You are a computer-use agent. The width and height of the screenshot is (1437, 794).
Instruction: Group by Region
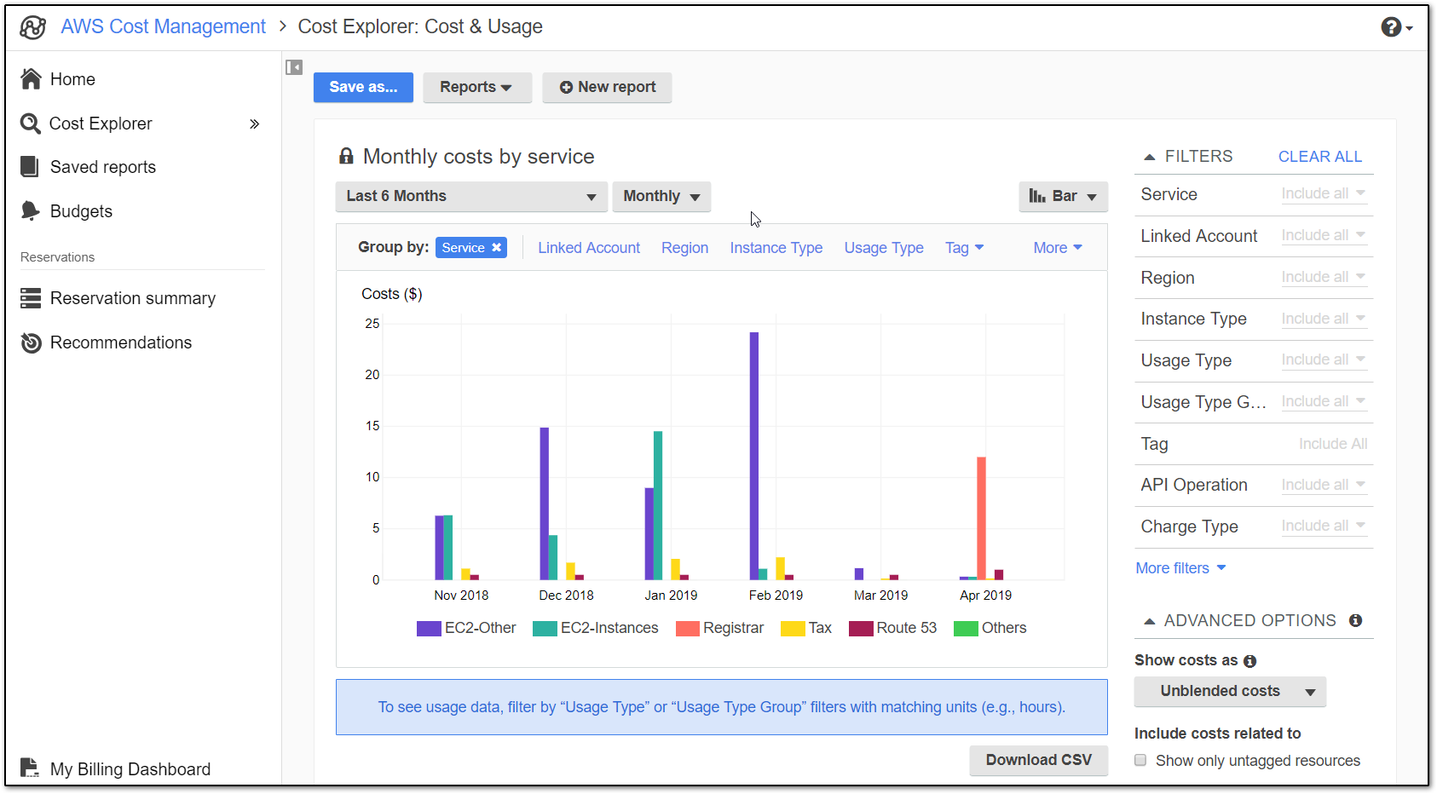point(684,248)
